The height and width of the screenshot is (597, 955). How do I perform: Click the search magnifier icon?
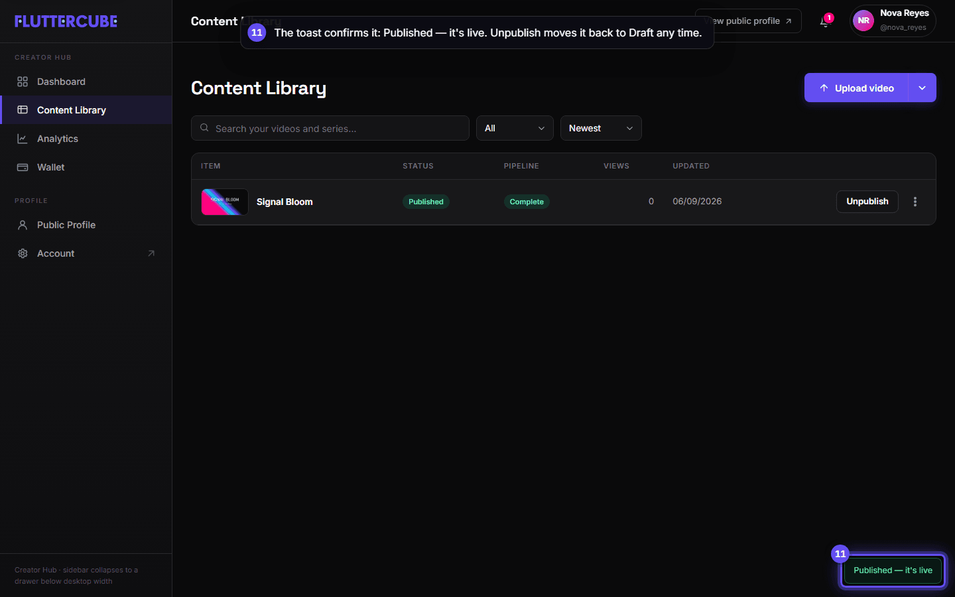pyautogui.click(x=204, y=128)
